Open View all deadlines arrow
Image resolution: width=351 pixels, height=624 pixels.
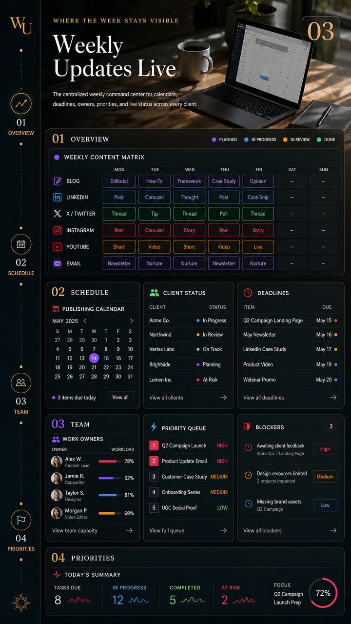click(x=333, y=398)
